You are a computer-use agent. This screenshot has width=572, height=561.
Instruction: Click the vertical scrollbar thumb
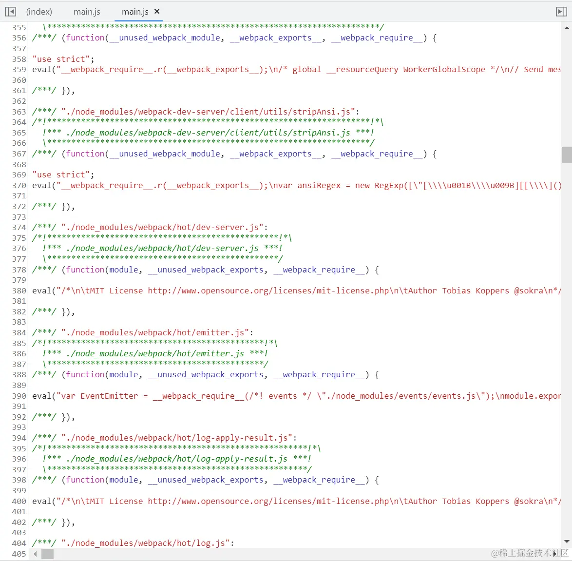tap(567, 155)
